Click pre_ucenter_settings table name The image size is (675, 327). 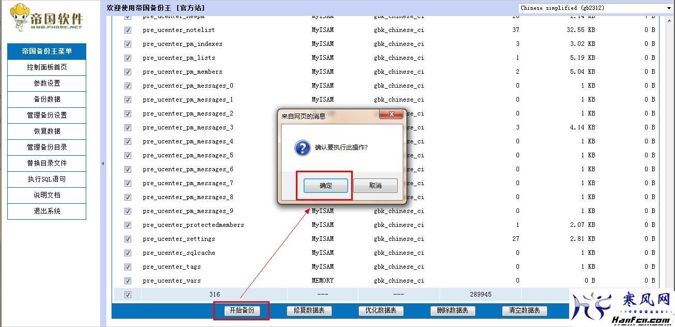[x=179, y=239]
